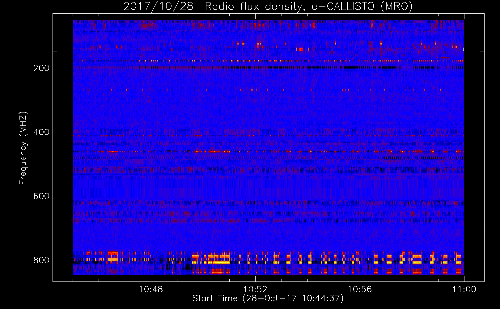Viewport: 500px width, 309px height.
Task: Click the 'Start Time (28-Oct-17 10:44:37)' axis label
Action: [268, 298]
